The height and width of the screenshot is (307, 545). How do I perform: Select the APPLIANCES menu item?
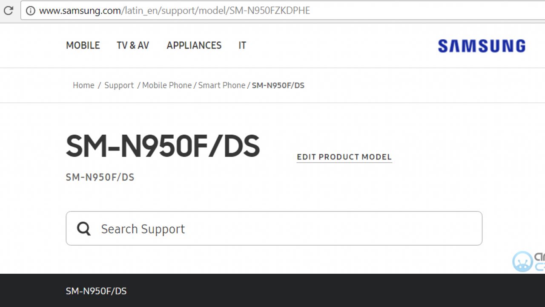194,46
